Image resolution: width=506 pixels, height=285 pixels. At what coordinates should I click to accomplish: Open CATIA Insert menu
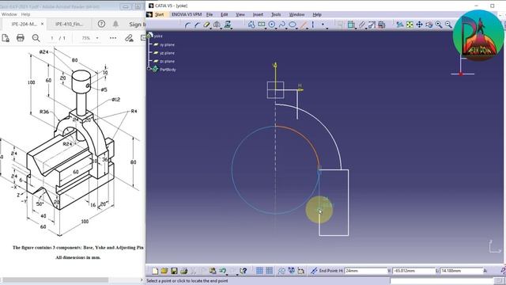point(258,14)
